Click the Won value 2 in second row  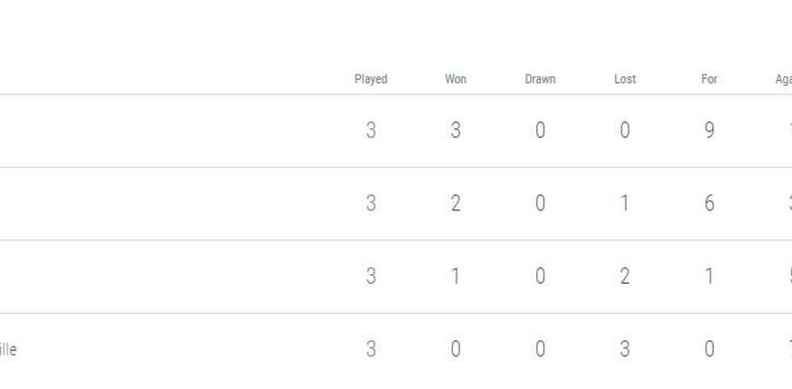[x=455, y=204]
